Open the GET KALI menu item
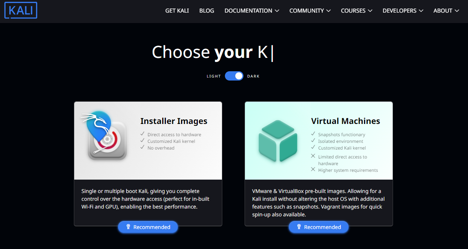Image resolution: width=468 pixels, height=249 pixels. (x=177, y=11)
